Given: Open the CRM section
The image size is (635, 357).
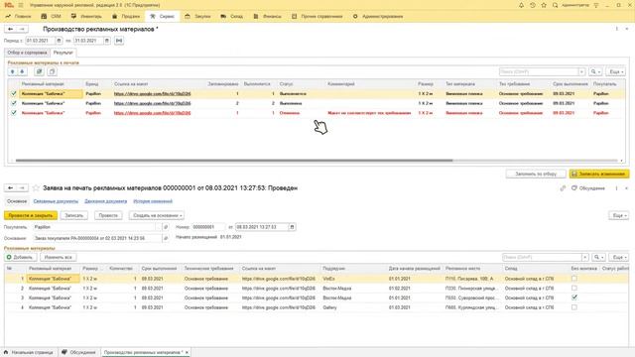Looking at the screenshot, I should click(x=51, y=17).
